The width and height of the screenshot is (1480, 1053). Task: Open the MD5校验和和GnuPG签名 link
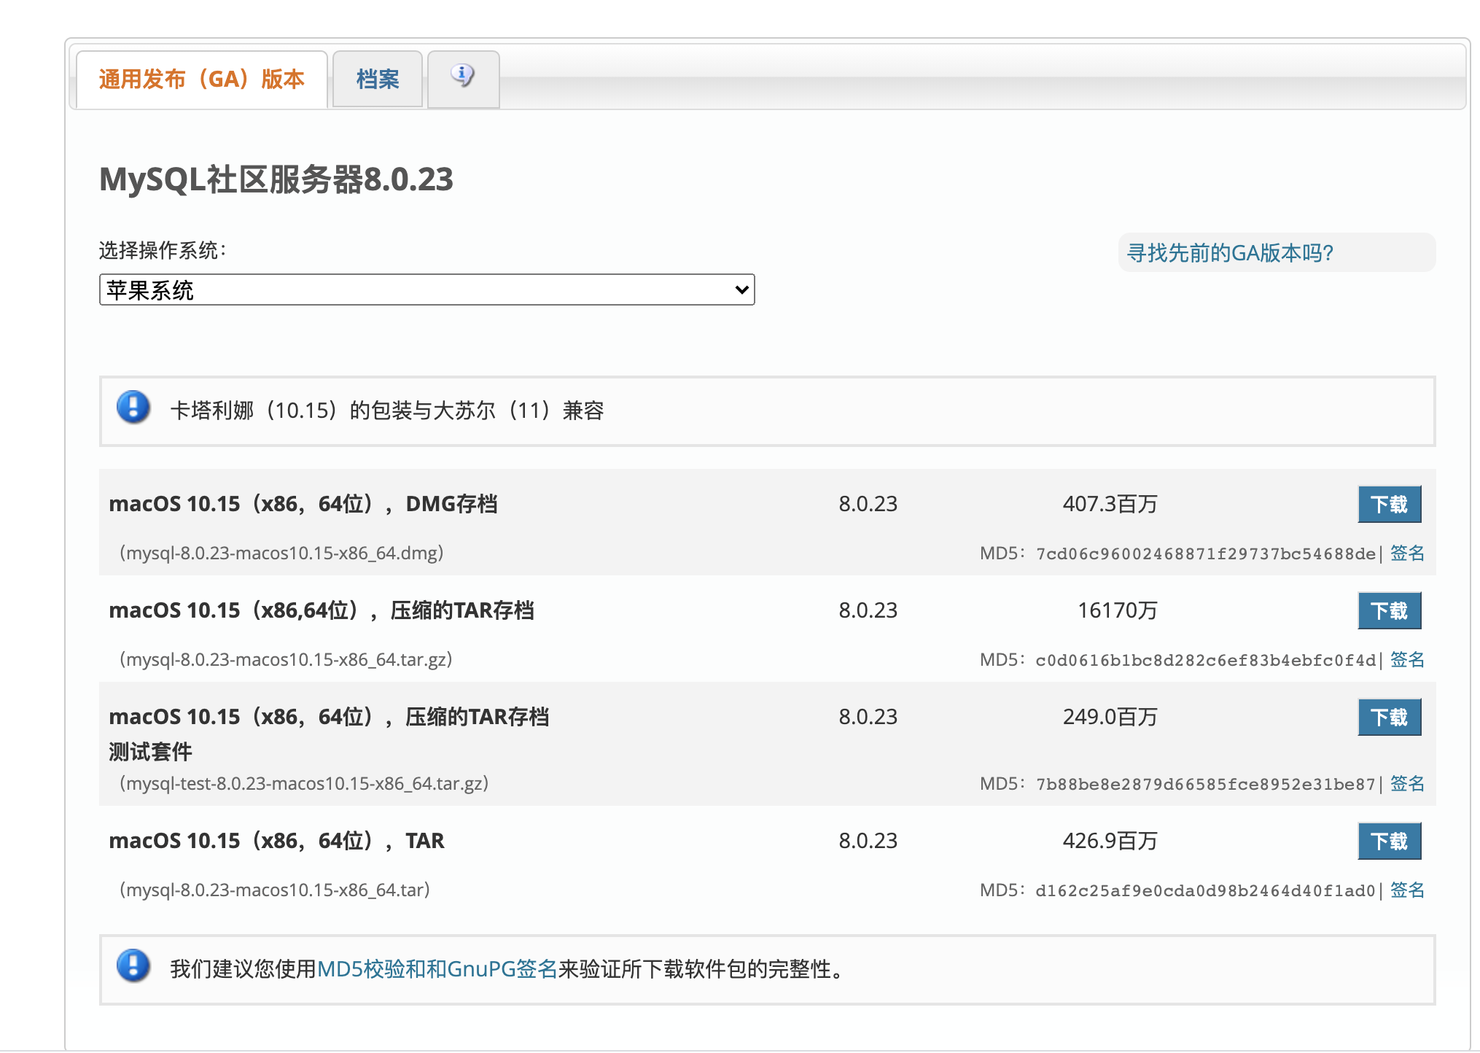437,969
